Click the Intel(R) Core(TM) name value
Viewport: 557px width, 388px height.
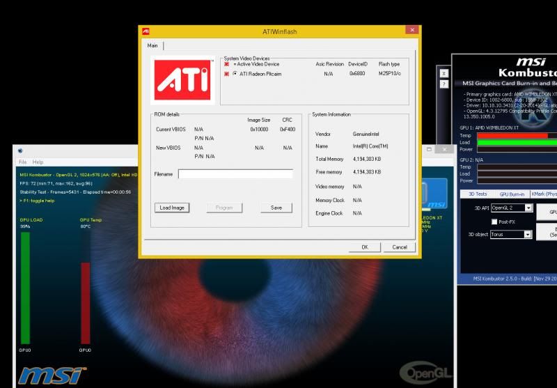[370, 146]
